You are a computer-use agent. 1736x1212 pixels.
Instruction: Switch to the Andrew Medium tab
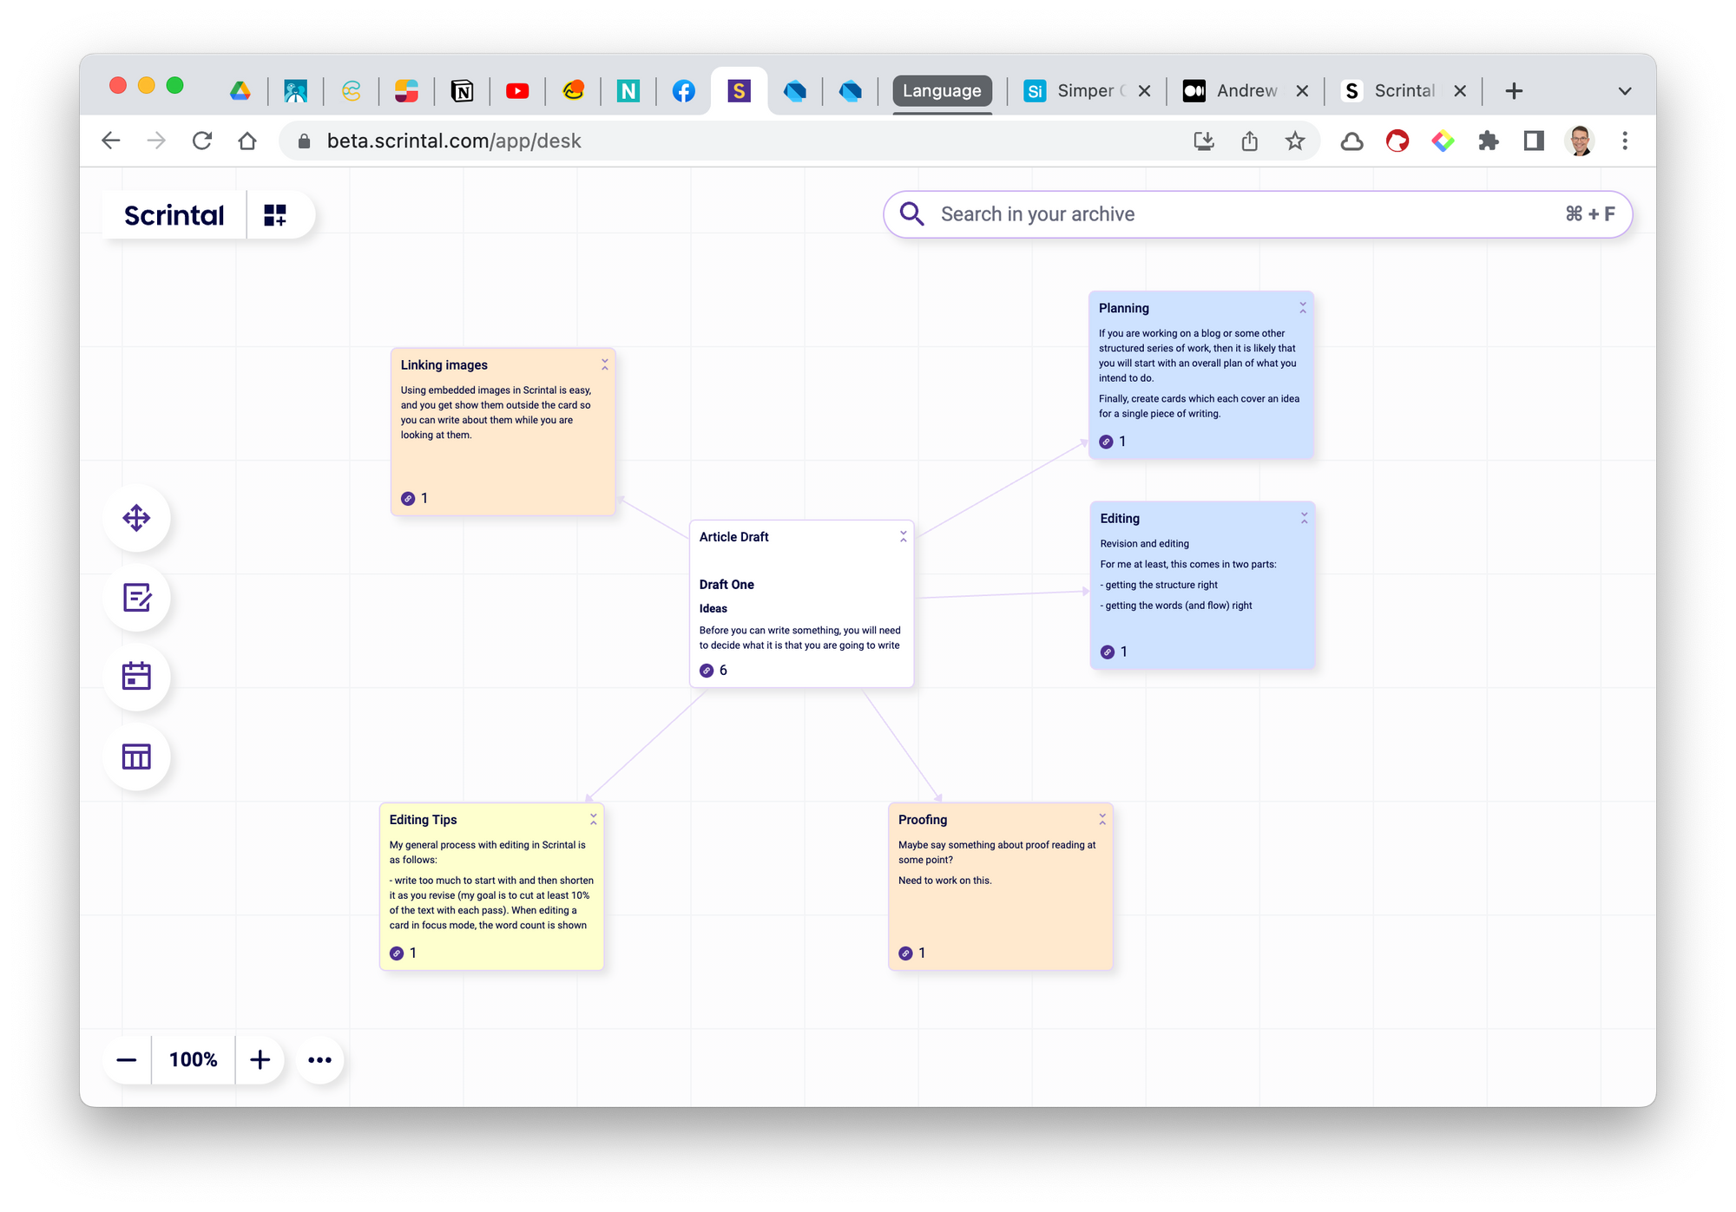1233,91
